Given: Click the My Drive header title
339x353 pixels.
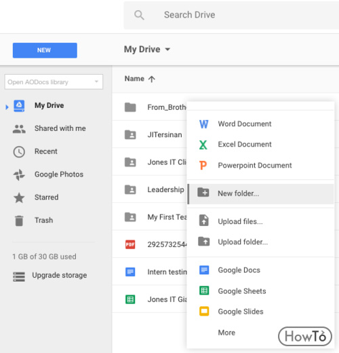Looking at the screenshot, I should coord(142,50).
